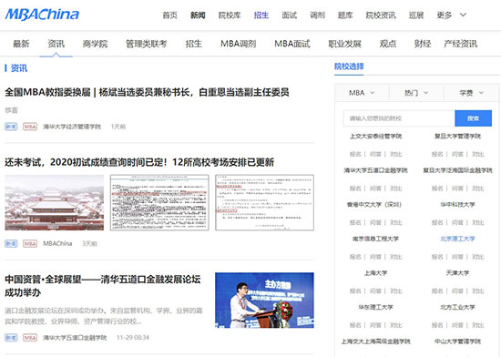
Task: Click the MBAChina logo
Action: (x=42, y=15)
